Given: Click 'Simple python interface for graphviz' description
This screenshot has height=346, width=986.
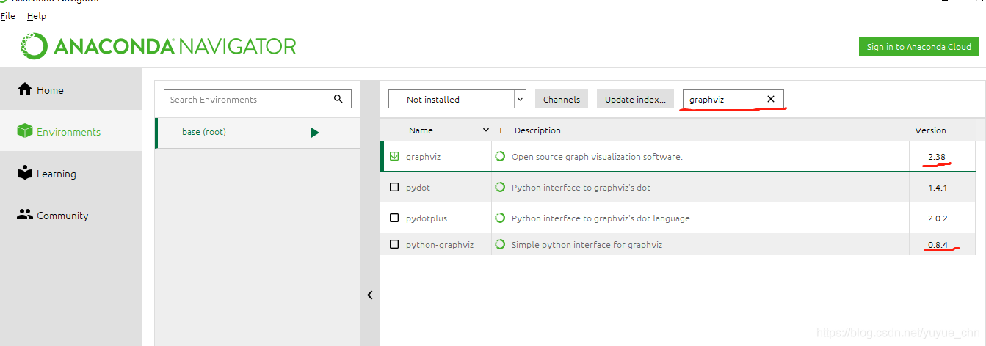Looking at the screenshot, I should (x=587, y=245).
